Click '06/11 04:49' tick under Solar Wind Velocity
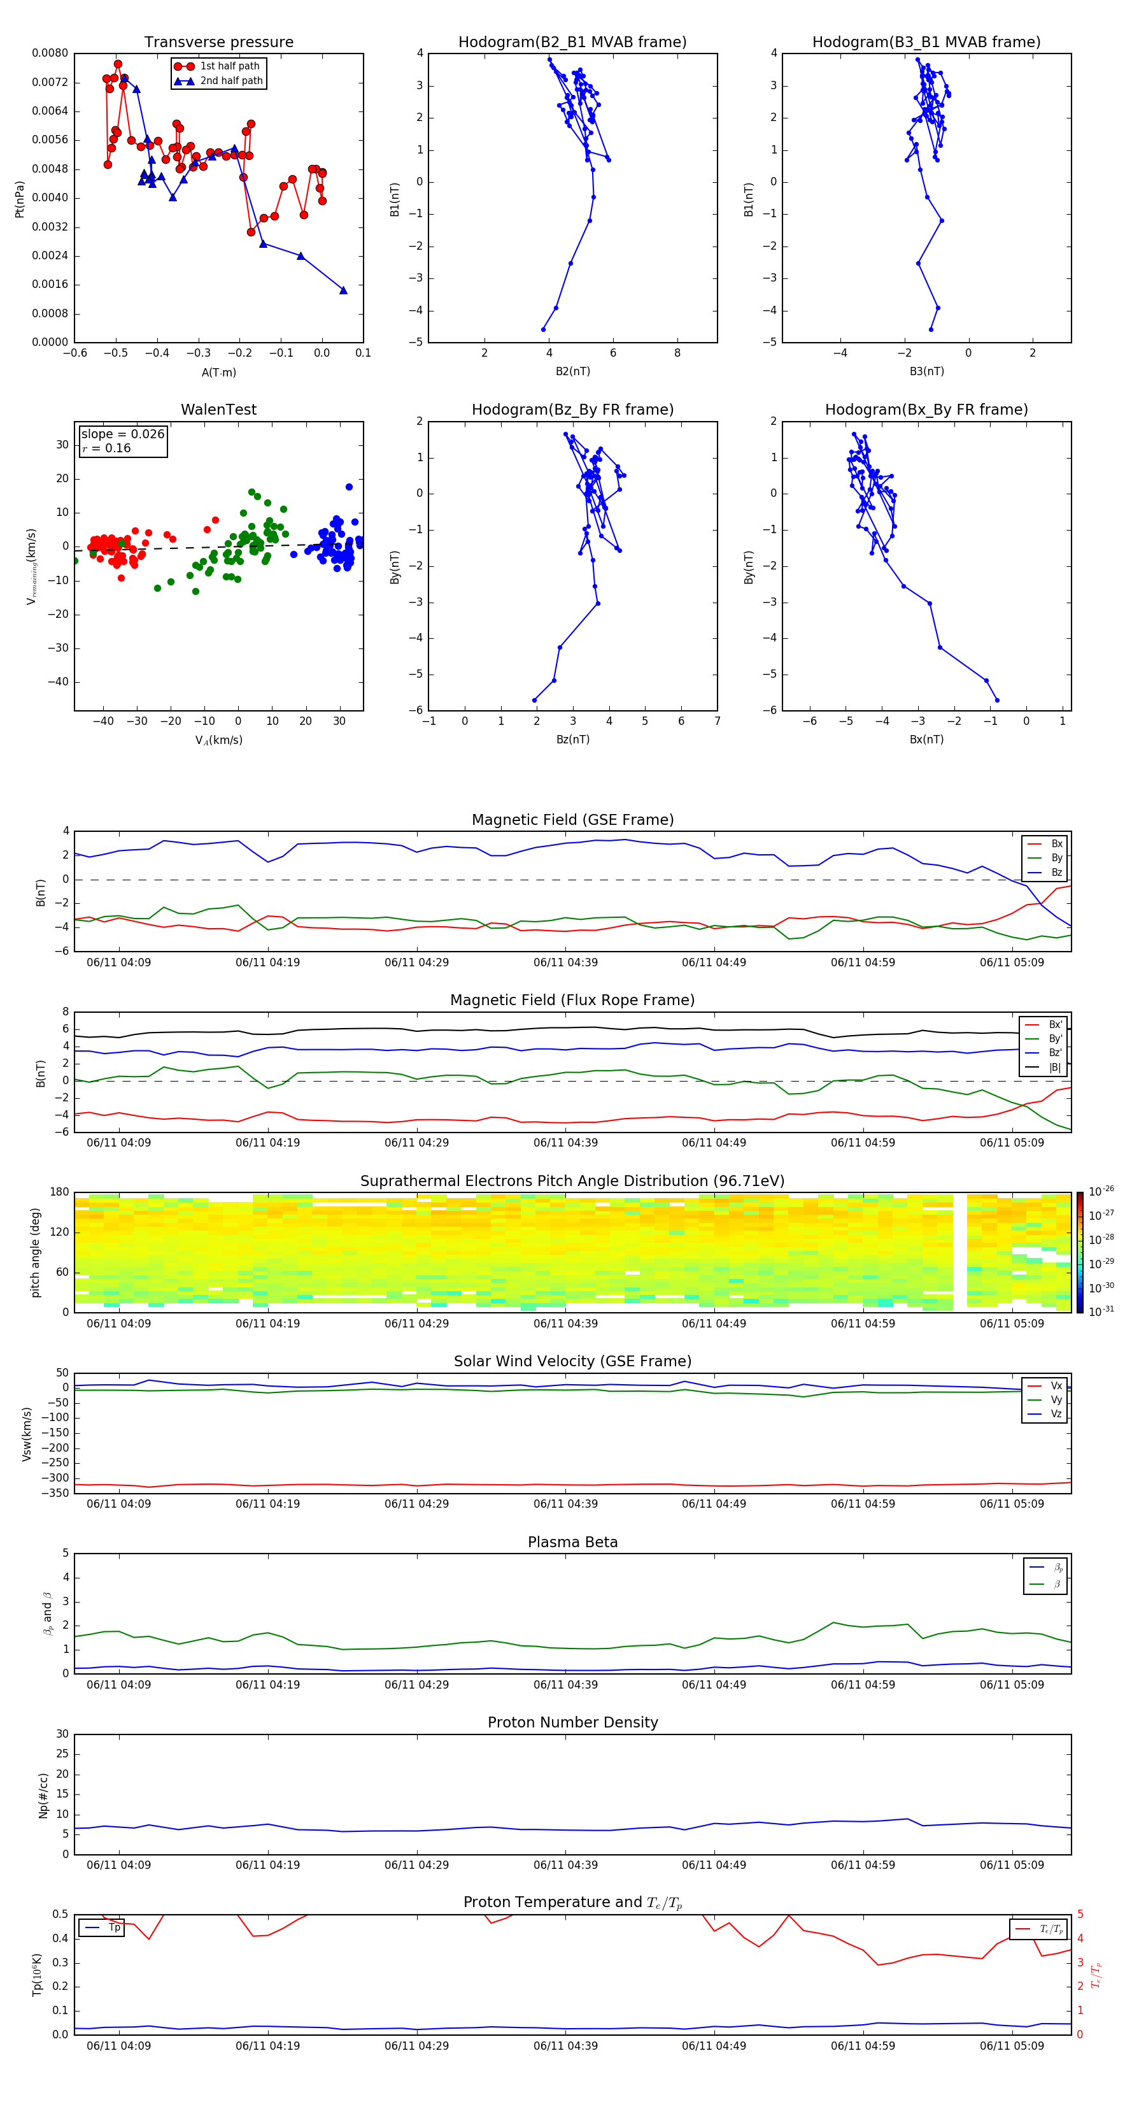The height and width of the screenshot is (2102, 1146). [x=714, y=1504]
